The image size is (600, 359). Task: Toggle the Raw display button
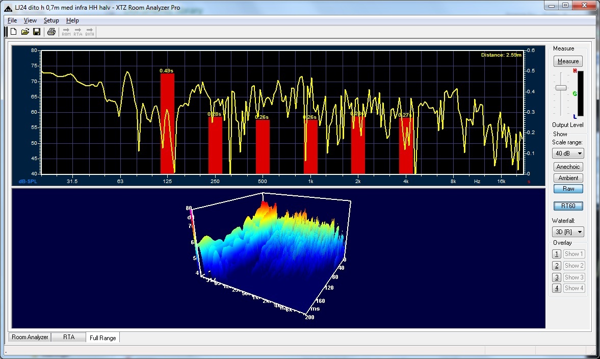tap(568, 189)
